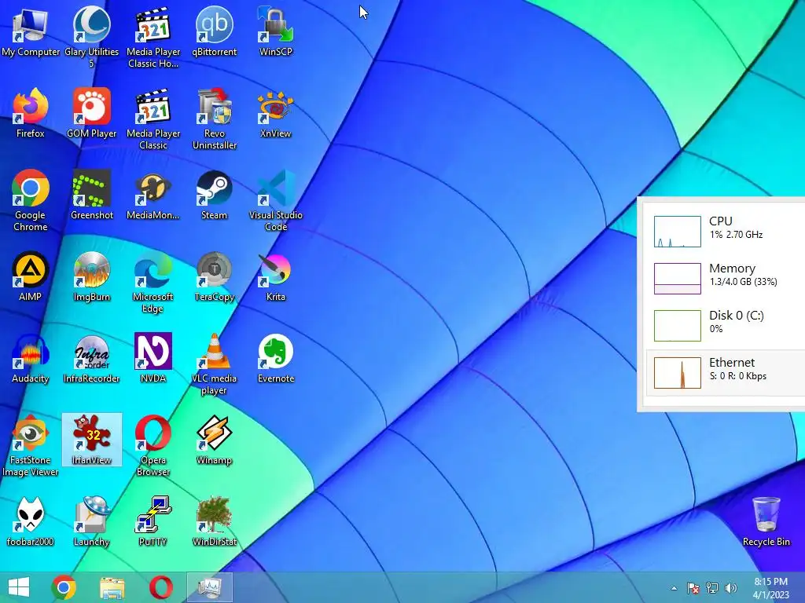This screenshot has height=603, width=805.
Task: Select the Recycle Bin icon
Action: (x=766, y=521)
